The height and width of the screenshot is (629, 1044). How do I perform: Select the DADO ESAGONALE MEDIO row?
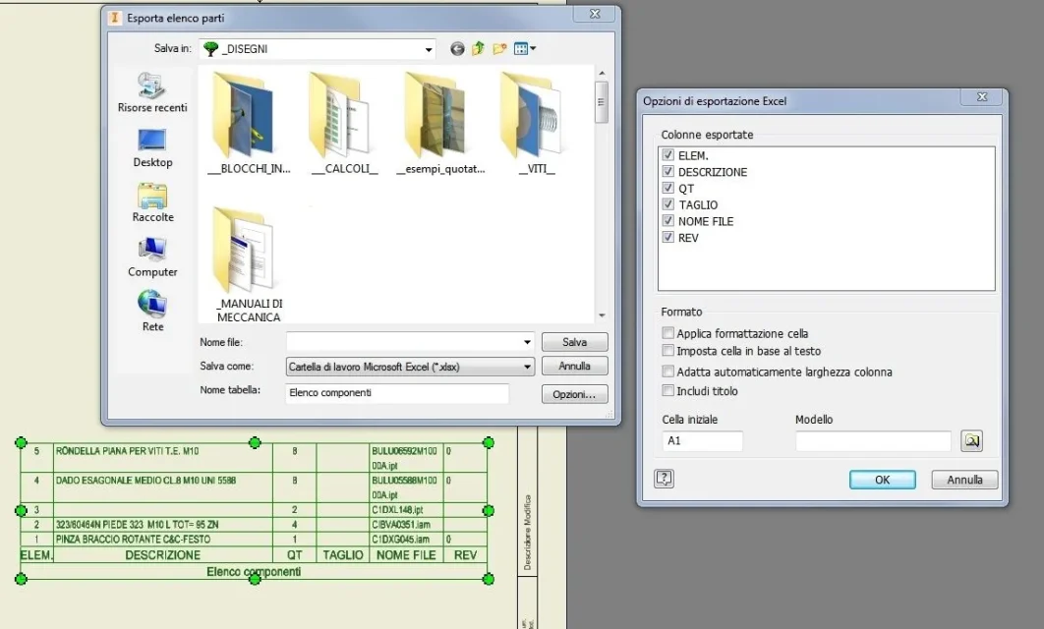point(254,487)
